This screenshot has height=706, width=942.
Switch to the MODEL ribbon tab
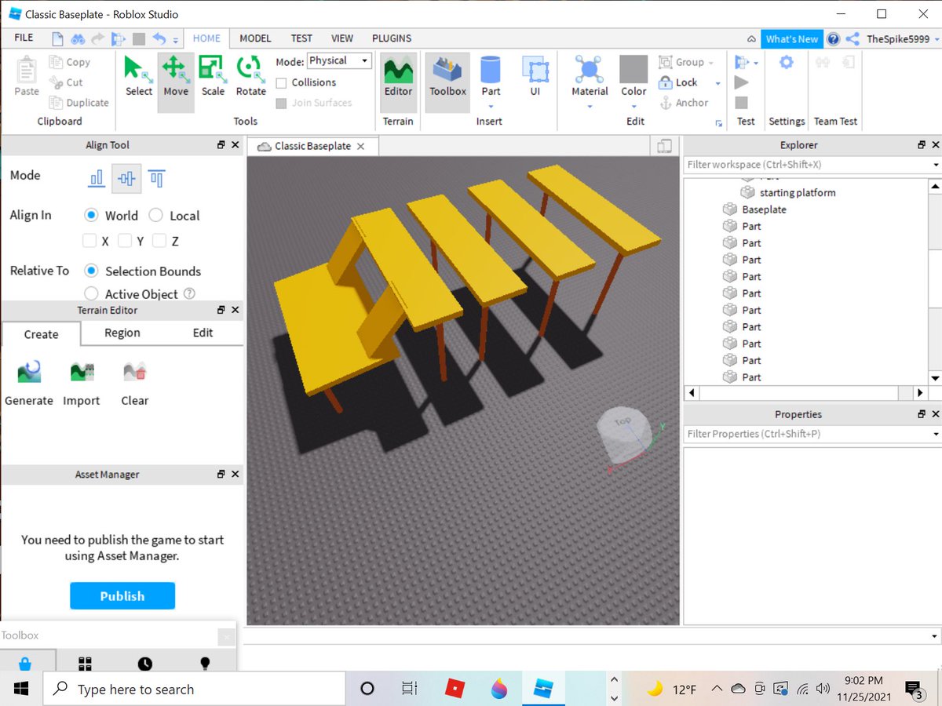coord(255,38)
